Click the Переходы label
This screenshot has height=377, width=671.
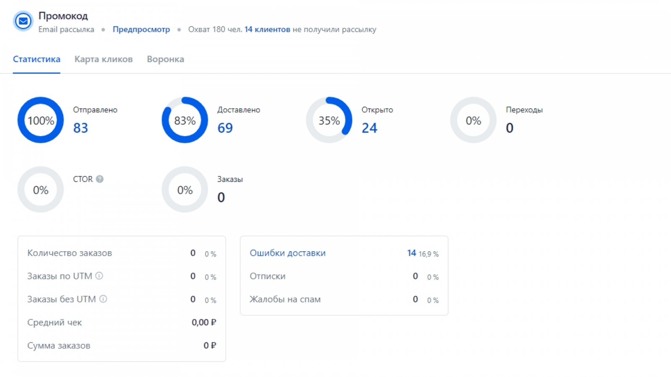click(x=524, y=110)
